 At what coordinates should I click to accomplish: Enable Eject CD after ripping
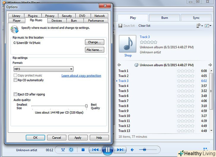click(15, 94)
